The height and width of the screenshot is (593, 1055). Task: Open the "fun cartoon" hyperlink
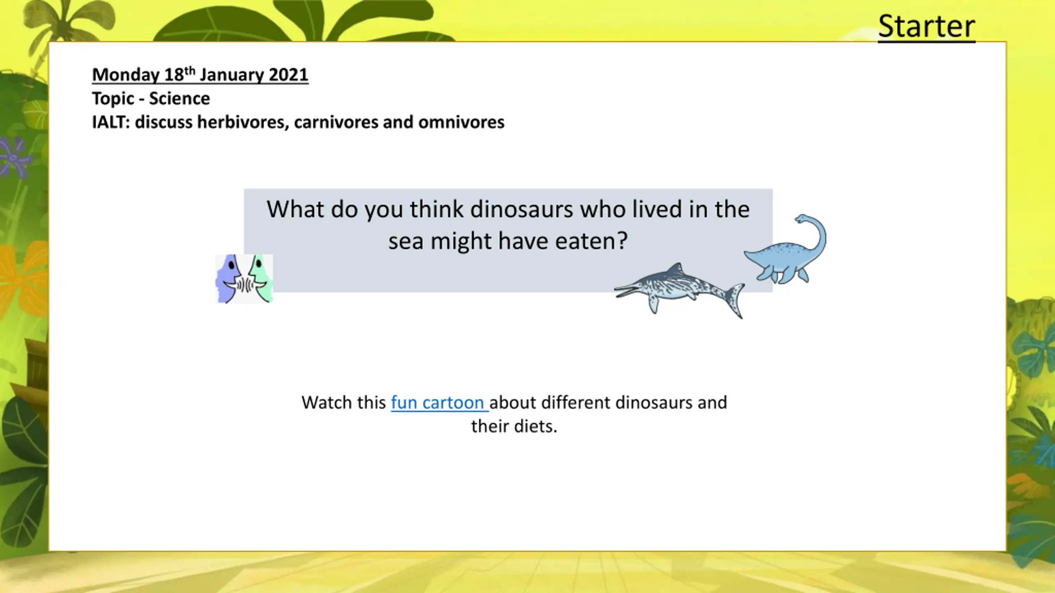click(439, 403)
